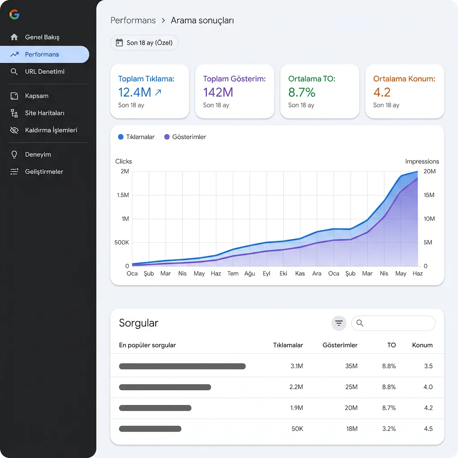Click the Impressions axis title on chart
The height and width of the screenshot is (458, 458).
422,161
